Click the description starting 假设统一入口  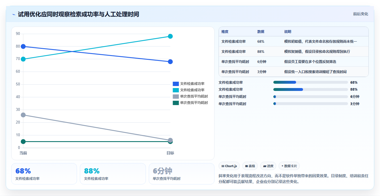(315, 72)
